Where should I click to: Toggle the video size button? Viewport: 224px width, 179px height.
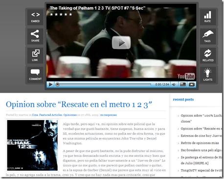pos(183,84)
